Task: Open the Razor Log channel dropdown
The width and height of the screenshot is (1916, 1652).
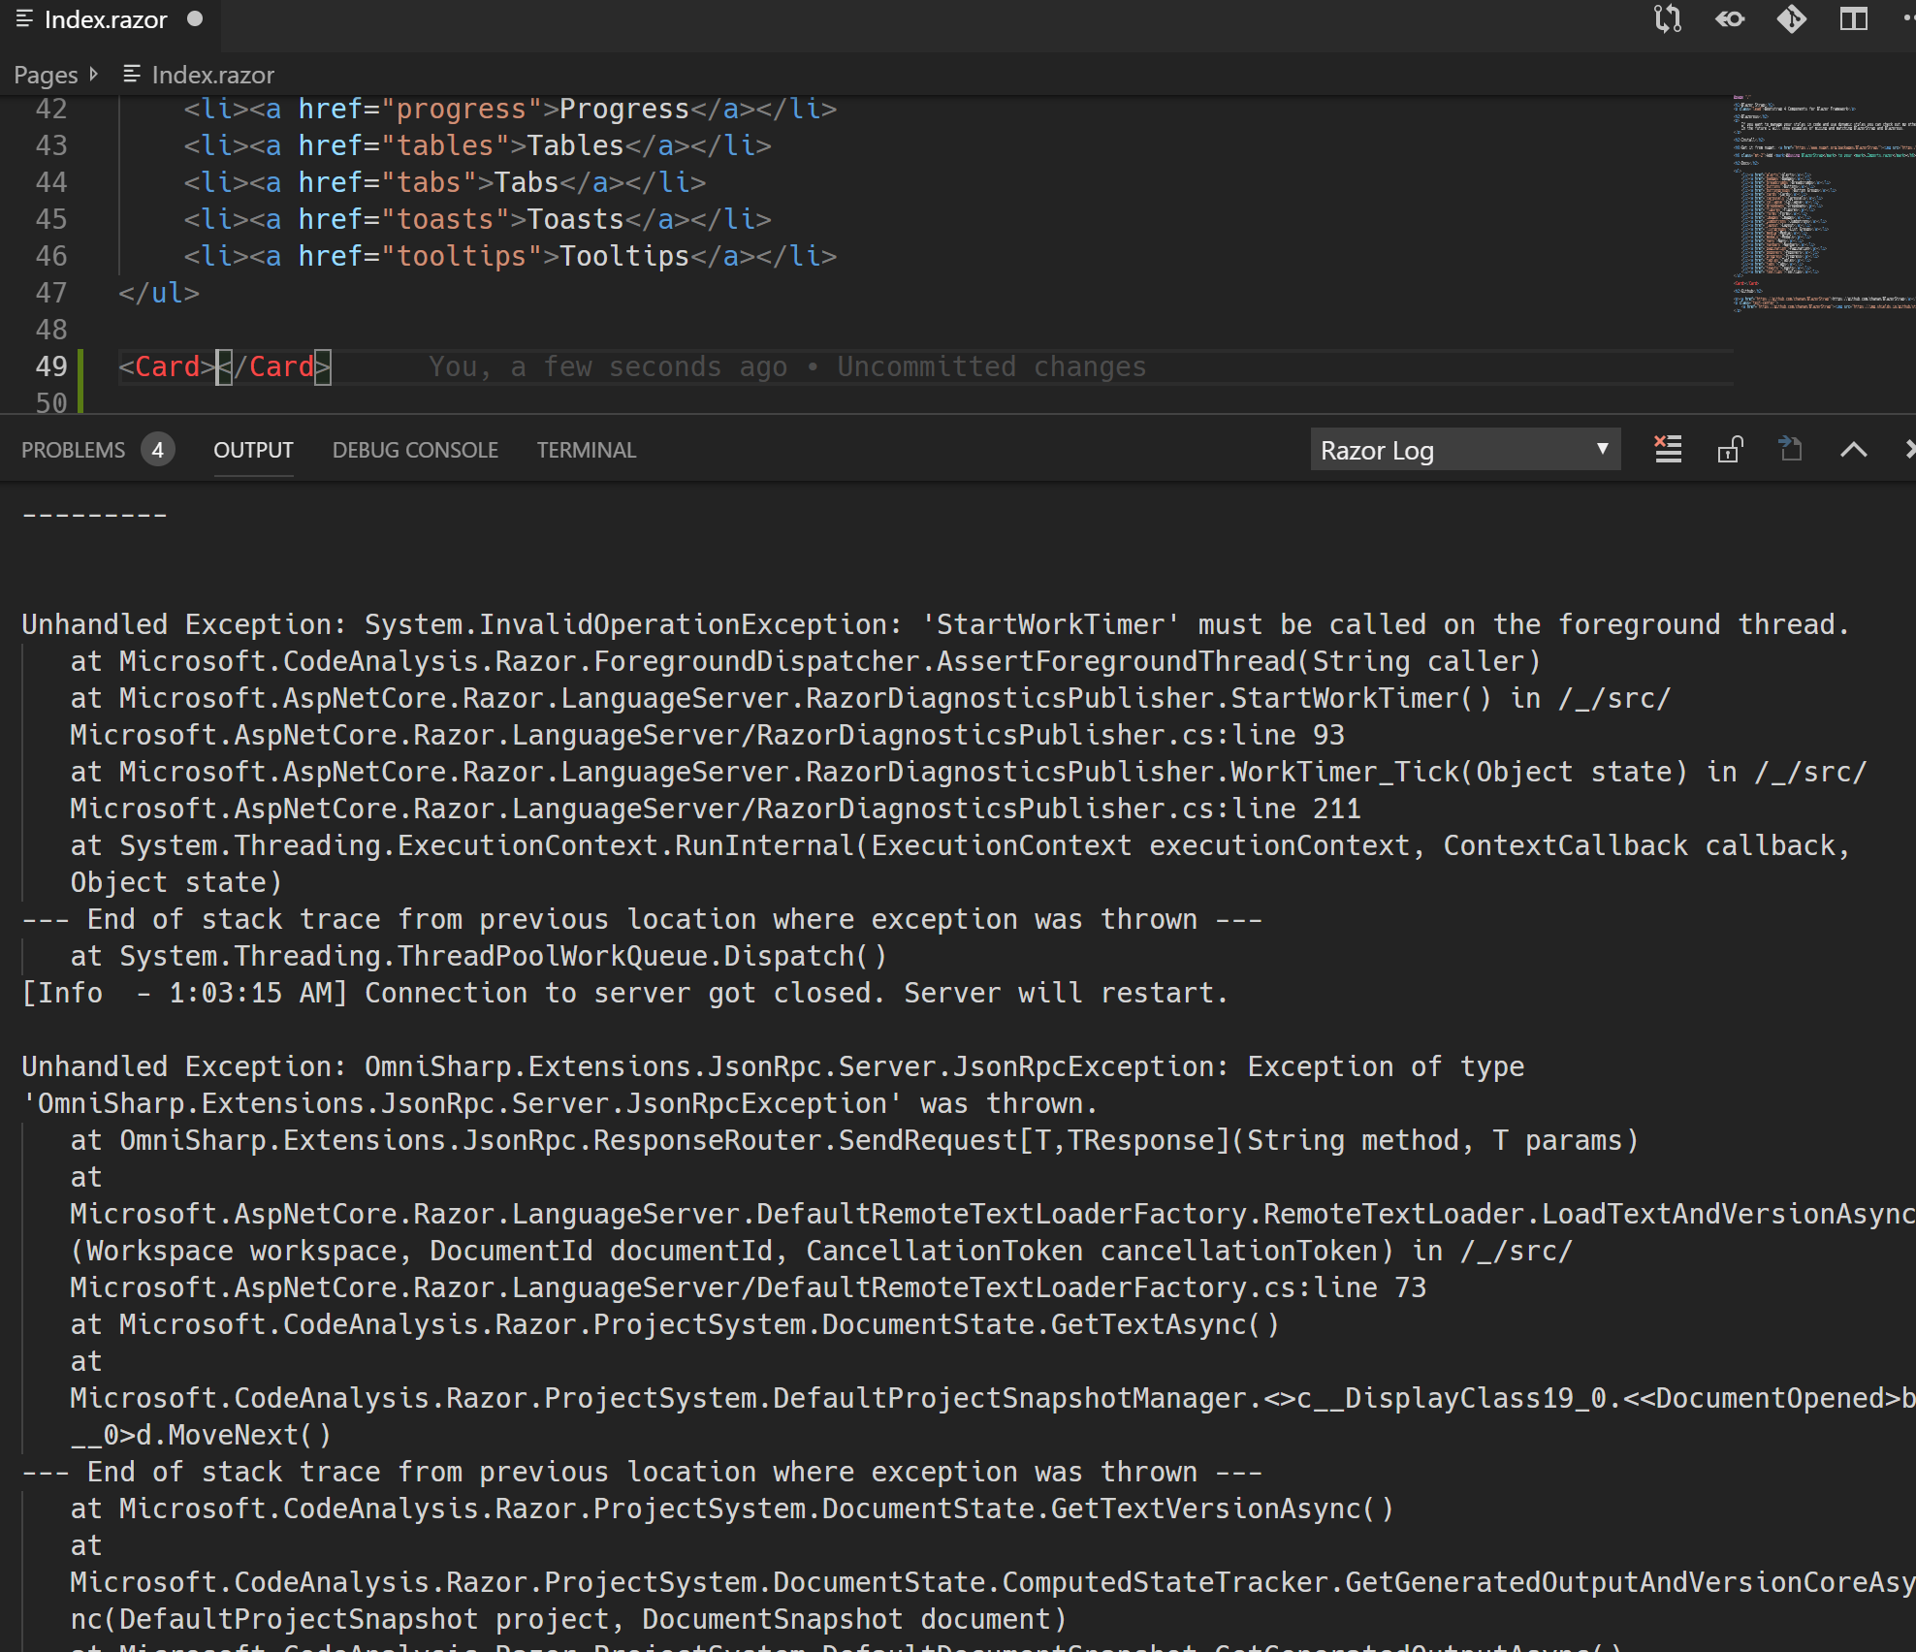Action: pos(1464,449)
